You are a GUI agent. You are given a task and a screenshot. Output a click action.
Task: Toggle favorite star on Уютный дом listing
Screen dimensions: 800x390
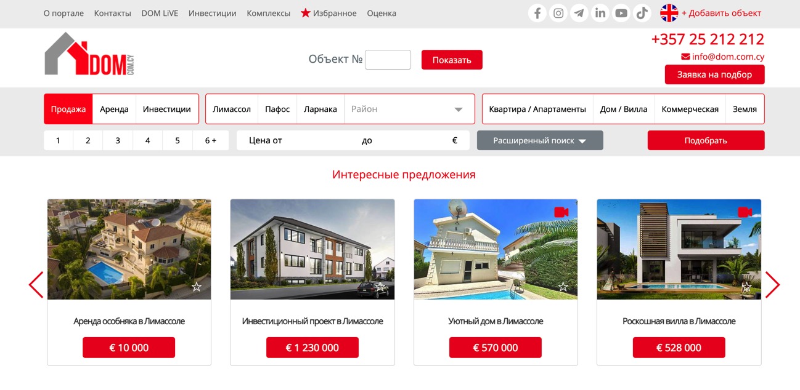click(563, 287)
